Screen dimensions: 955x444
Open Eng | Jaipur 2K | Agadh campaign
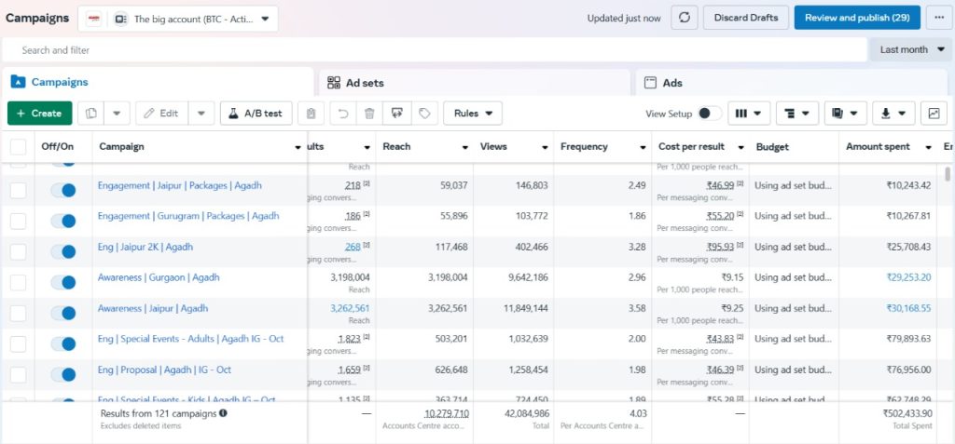coord(145,247)
